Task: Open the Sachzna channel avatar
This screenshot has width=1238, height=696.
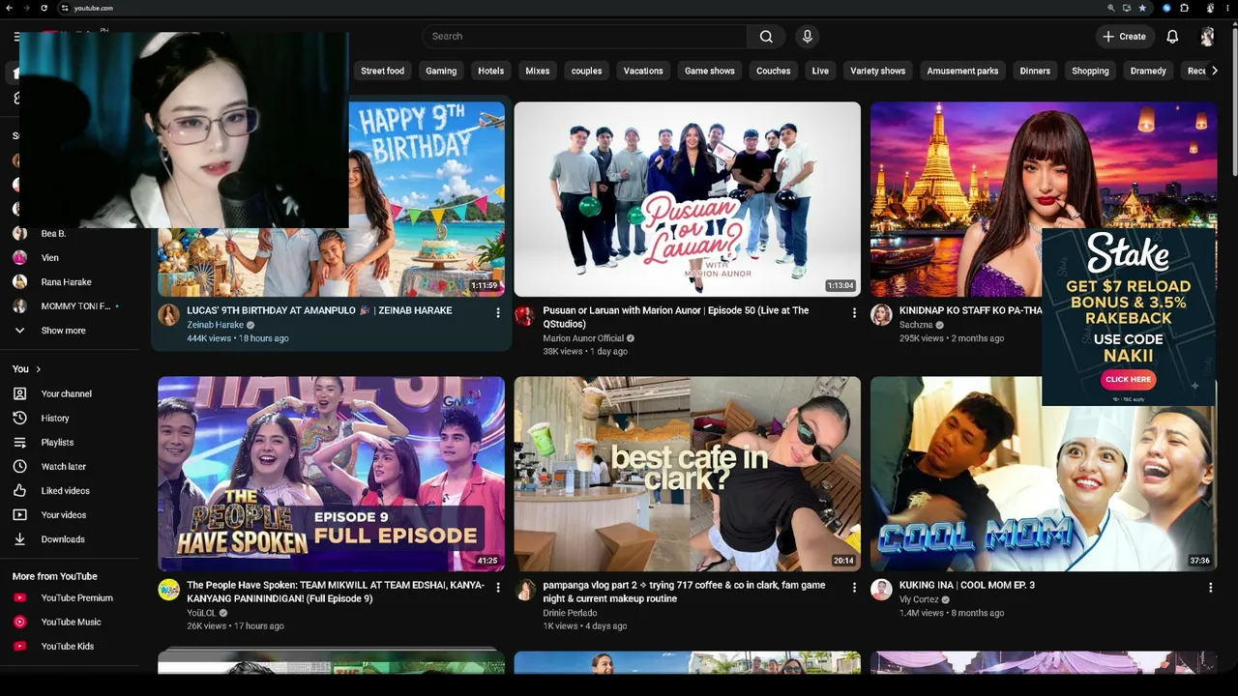Action: (881, 315)
